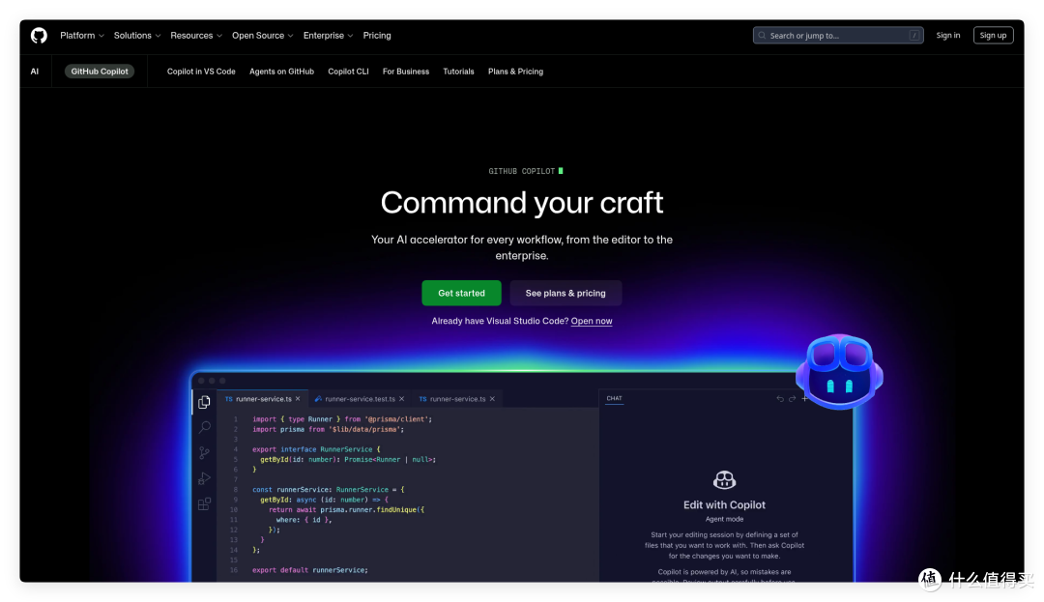Click See plans & pricing button
This screenshot has width=1044, height=602.
[565, 293]
